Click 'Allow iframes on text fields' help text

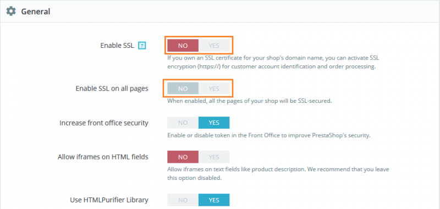tap(278, 174)
